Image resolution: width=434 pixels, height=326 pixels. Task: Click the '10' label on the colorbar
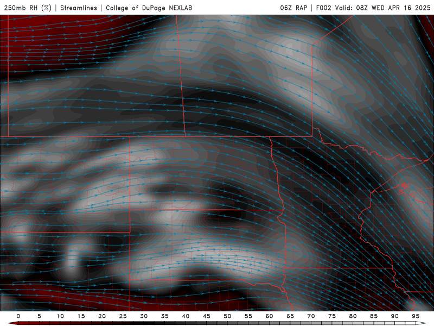pyautogui.click(x=60, y=316)
